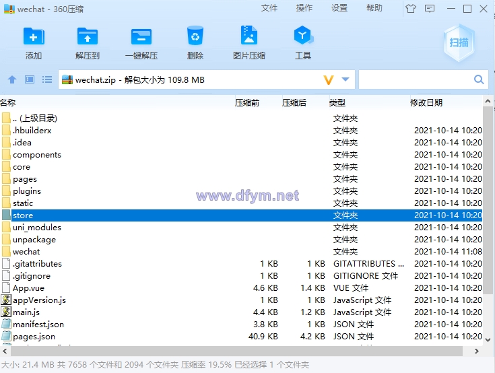Viewport: 495px width, 373px height.
Task: Switch to list view mode
Action: (x=47, y=79)
